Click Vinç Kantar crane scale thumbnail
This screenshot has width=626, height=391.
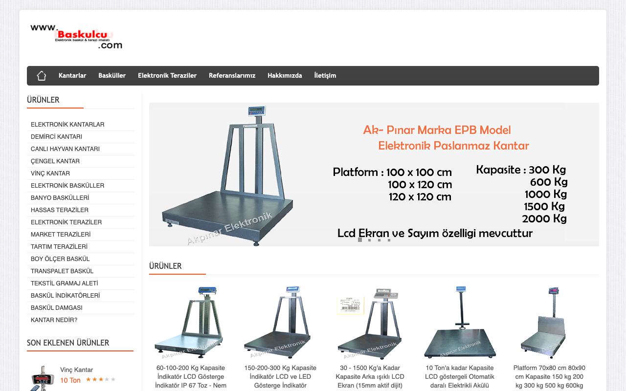pos(42,378)
